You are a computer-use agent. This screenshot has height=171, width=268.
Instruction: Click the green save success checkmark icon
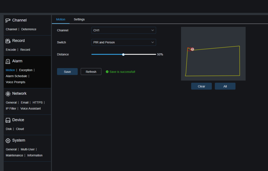[x=107, y=72]
